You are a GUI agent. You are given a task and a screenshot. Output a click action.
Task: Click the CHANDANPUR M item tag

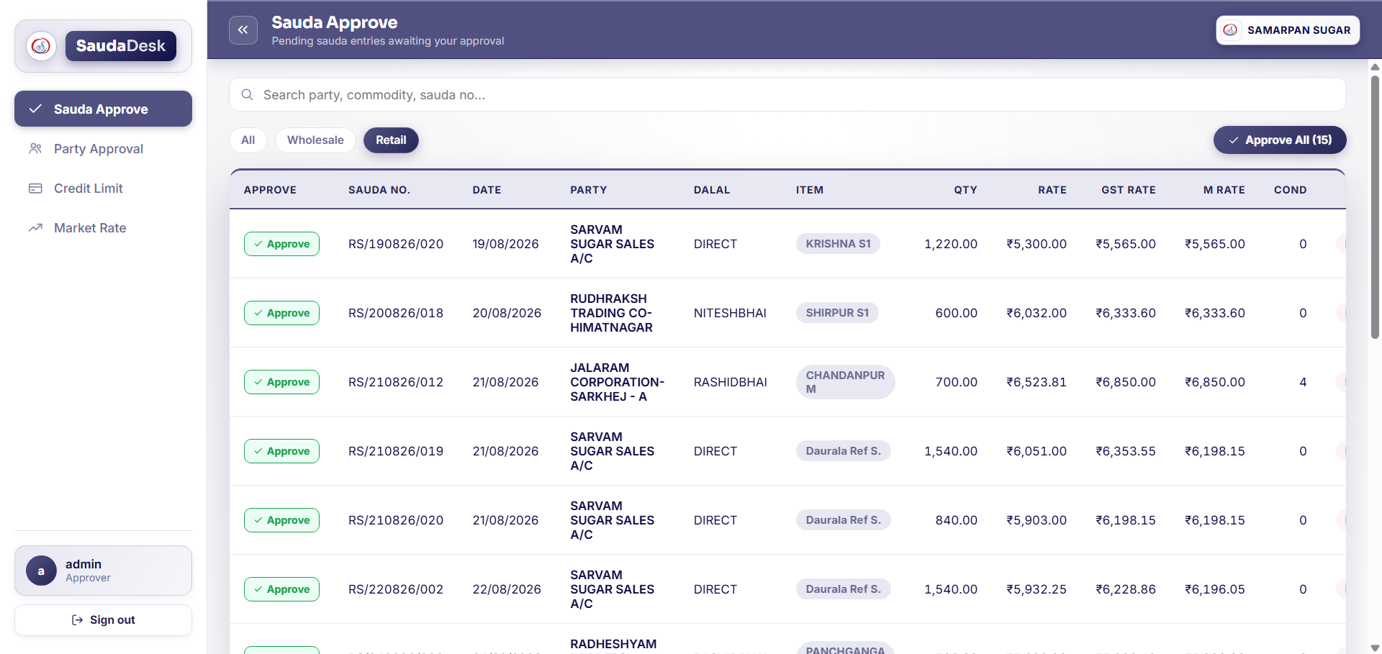tap(845, 382)
